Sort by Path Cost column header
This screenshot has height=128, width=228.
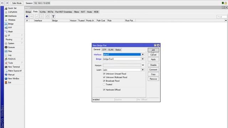pyautogui.click(x=102, y=21)
